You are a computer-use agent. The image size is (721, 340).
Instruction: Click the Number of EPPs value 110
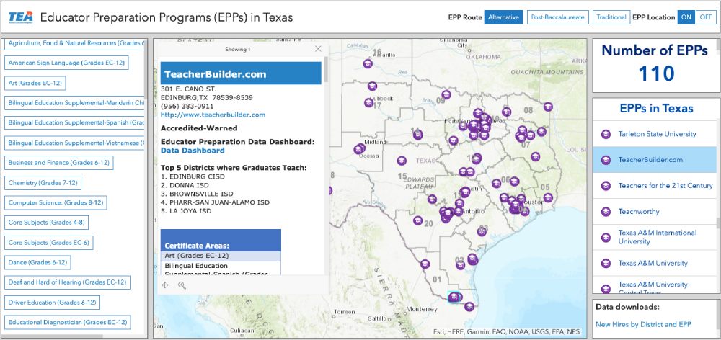tap(656, 73)
